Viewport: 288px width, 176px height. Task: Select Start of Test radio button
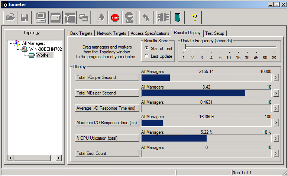tap(146, 48)
